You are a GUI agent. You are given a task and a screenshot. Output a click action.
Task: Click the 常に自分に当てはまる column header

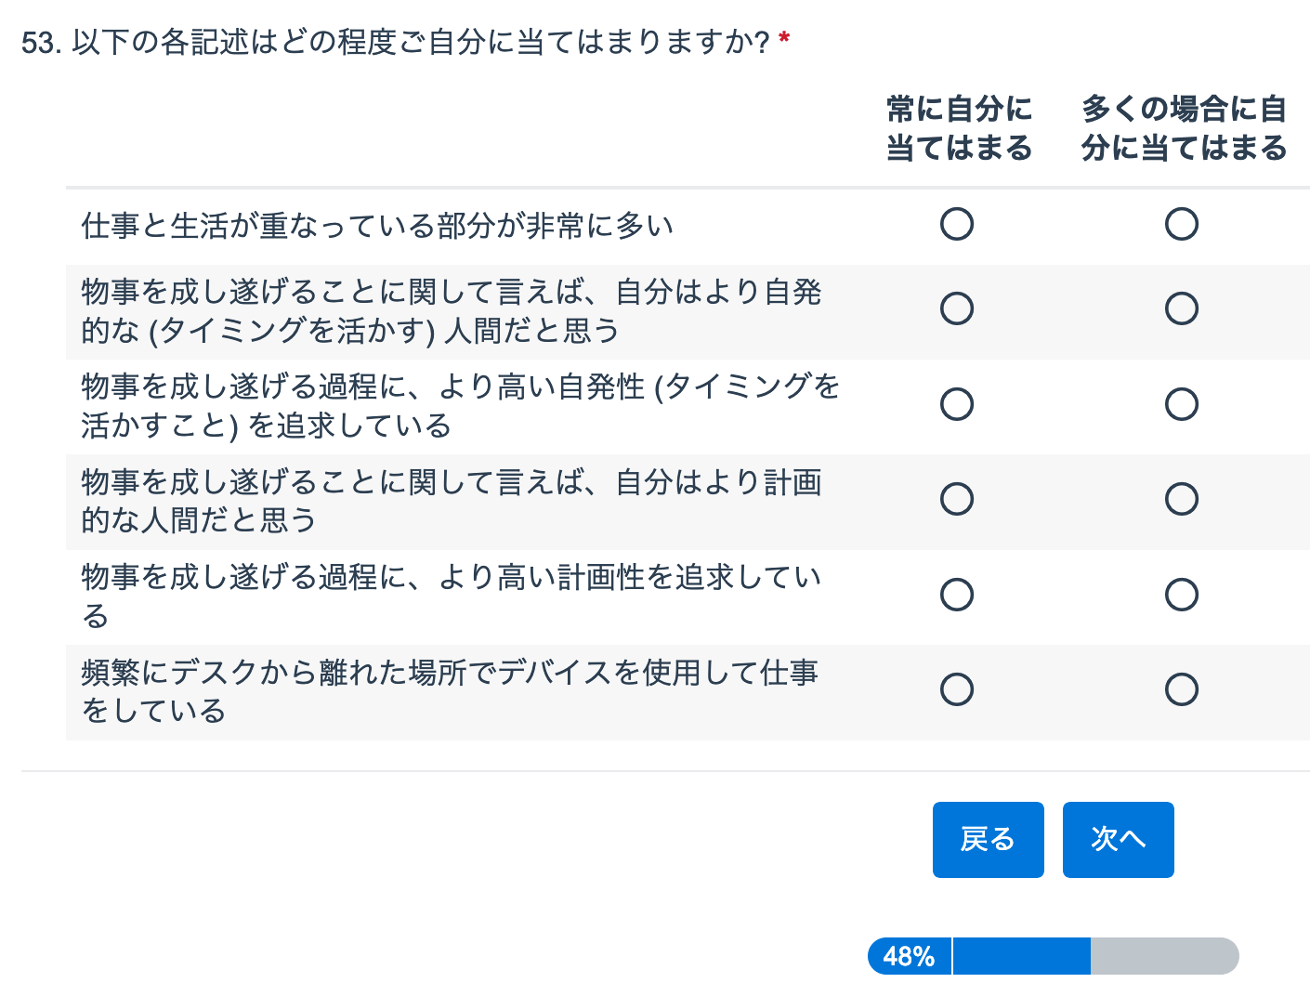tap(959, 128)
